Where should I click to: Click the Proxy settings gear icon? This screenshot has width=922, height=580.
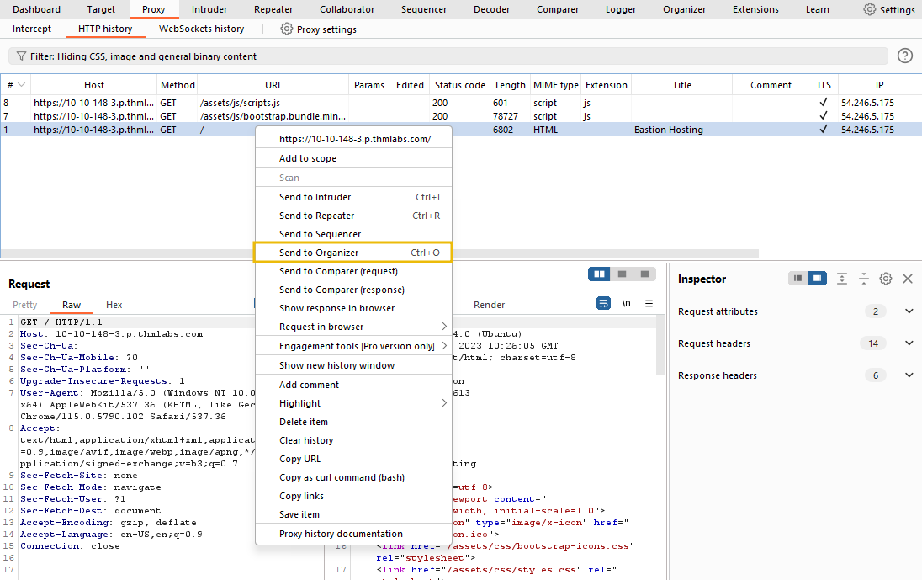point(287,29)
